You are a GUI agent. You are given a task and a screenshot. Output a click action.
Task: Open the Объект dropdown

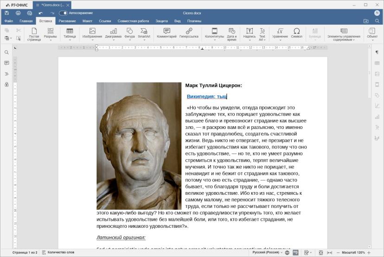tap(372, 34)
